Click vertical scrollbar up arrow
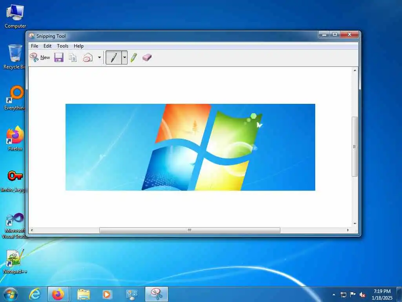 tap(355, 70)
